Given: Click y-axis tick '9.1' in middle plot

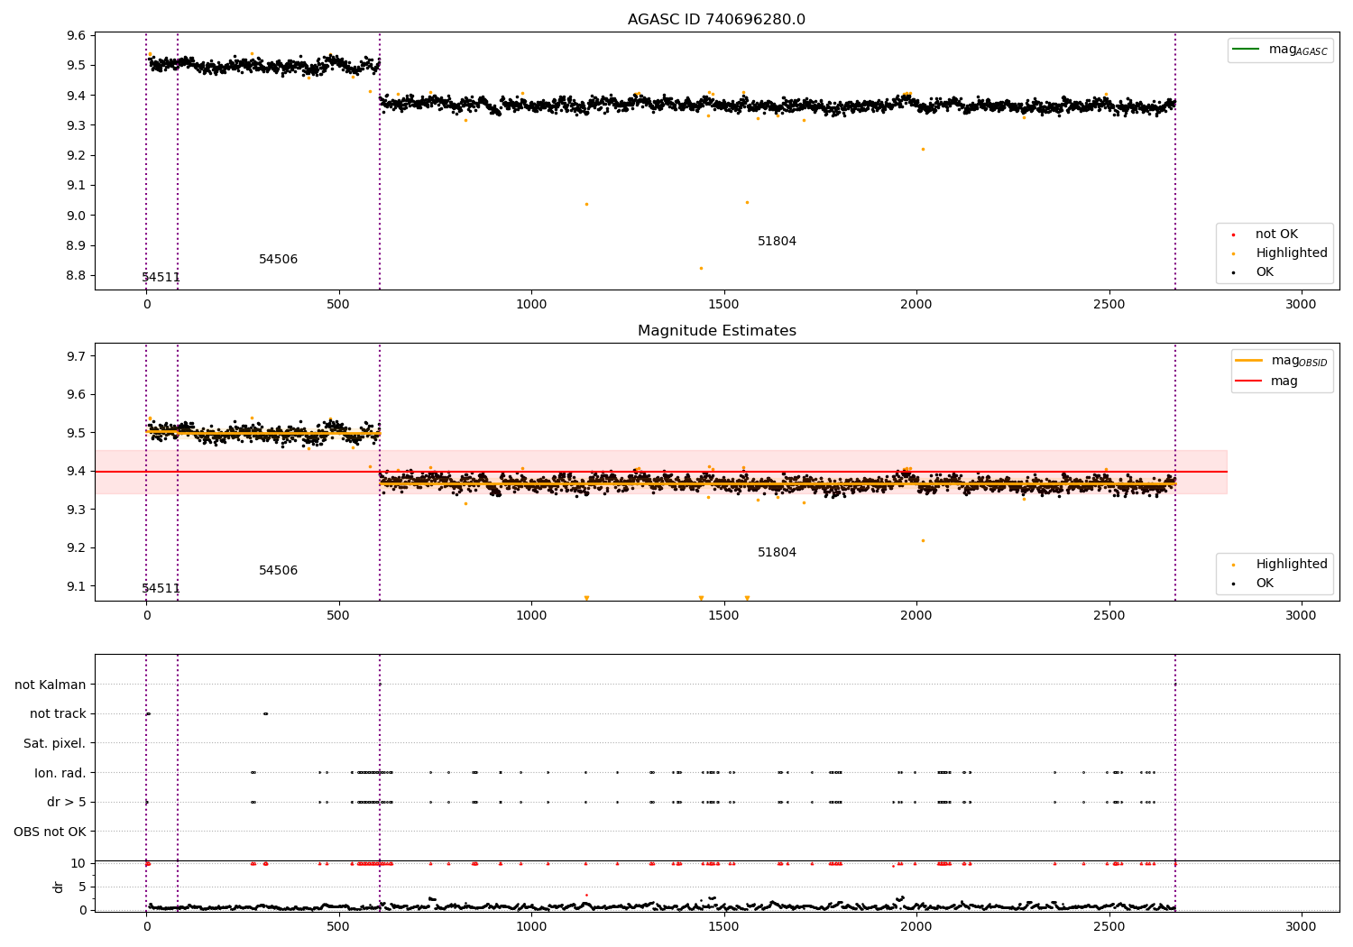Looking at the screenshot, I should (77, 586).
